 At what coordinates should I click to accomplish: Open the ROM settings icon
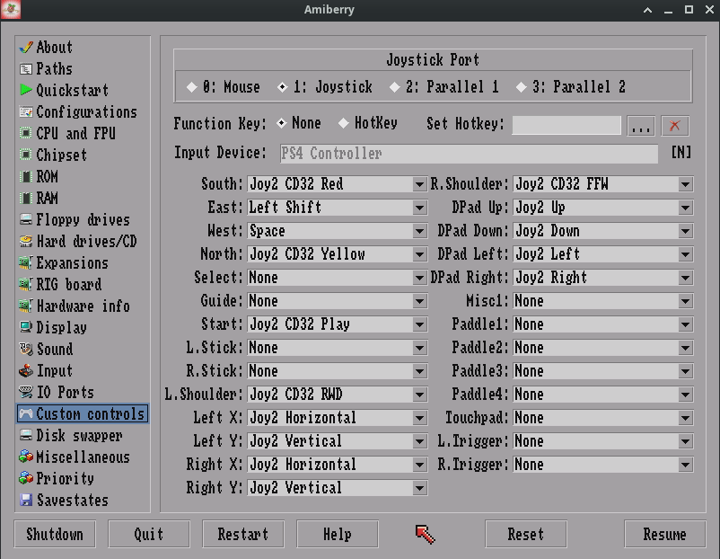click(27, 176)
